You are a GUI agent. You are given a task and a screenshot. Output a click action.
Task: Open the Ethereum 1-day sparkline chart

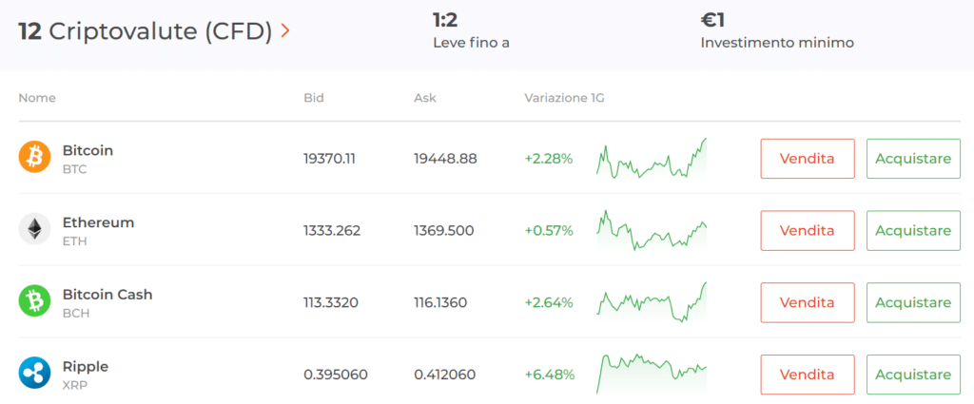(652, 230)
